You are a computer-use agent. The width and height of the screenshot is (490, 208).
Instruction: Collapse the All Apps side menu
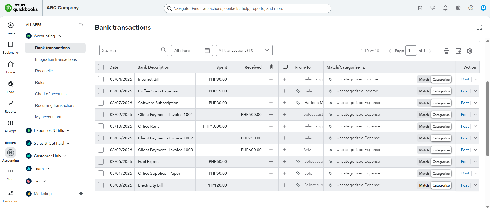(x=81, y=25)
